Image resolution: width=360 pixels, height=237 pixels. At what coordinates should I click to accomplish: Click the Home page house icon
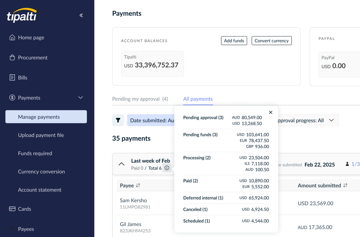click(12, 37)
